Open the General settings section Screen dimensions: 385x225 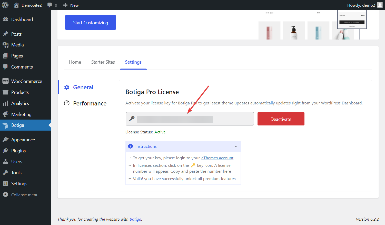tap(83, 87)
